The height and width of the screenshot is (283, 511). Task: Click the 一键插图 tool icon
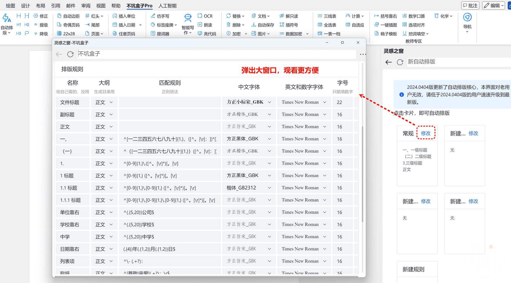377,25
